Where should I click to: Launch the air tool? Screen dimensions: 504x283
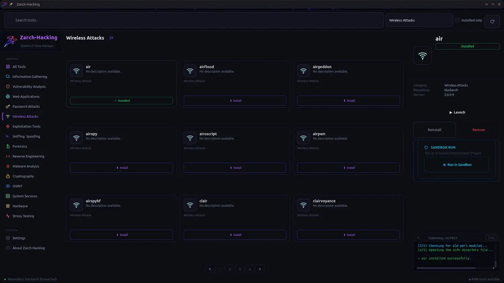tap(457, 112)
